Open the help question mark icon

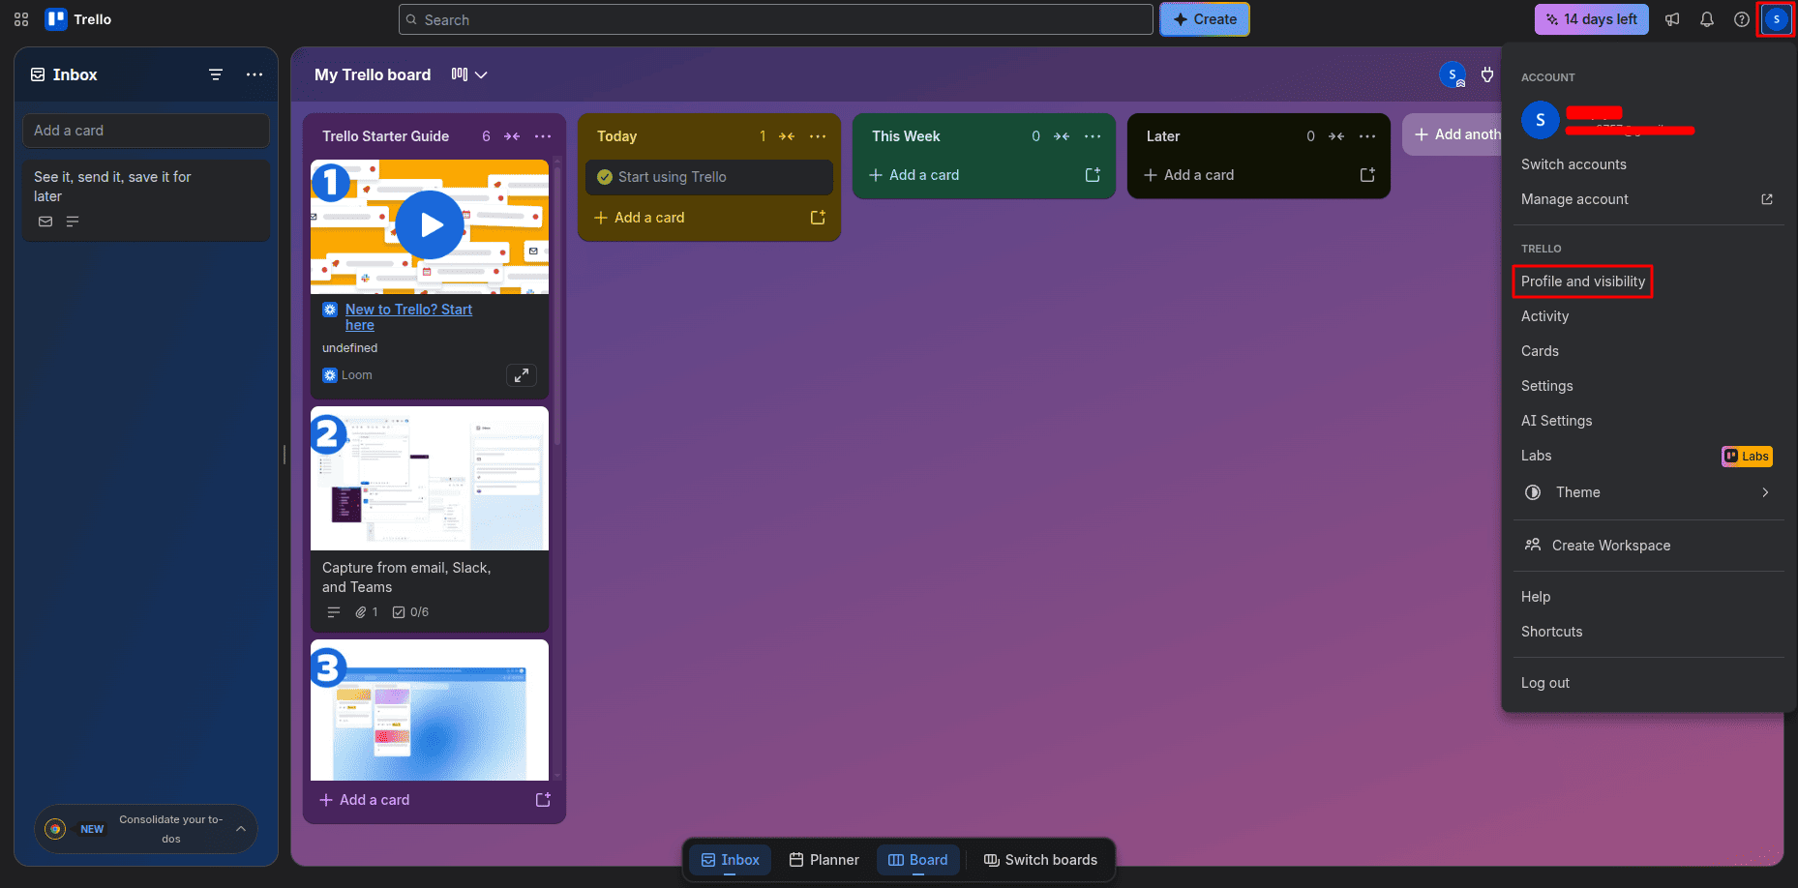(x=1742, y=19)
